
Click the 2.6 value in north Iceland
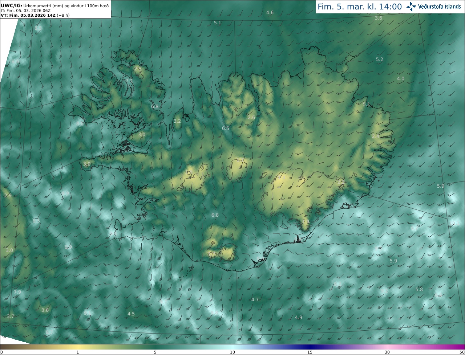click(251, 117)
